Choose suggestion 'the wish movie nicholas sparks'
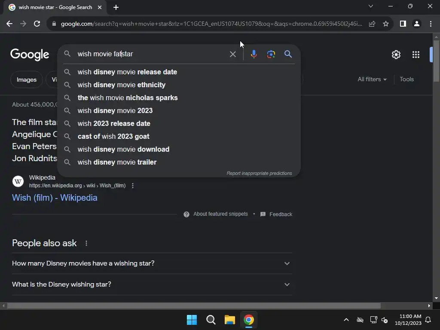Screen dimensions: 440x330 [x=179, y=98]
